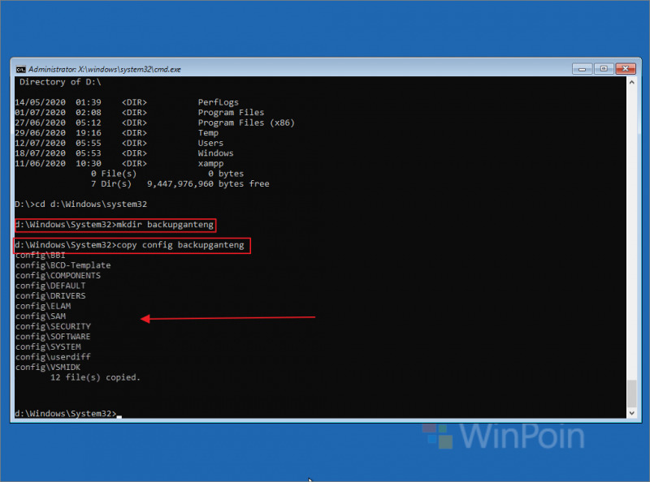Screen dimensions: 650x482
Task: Click the vertical scrollbar thumb
Action: pos(632,394)
